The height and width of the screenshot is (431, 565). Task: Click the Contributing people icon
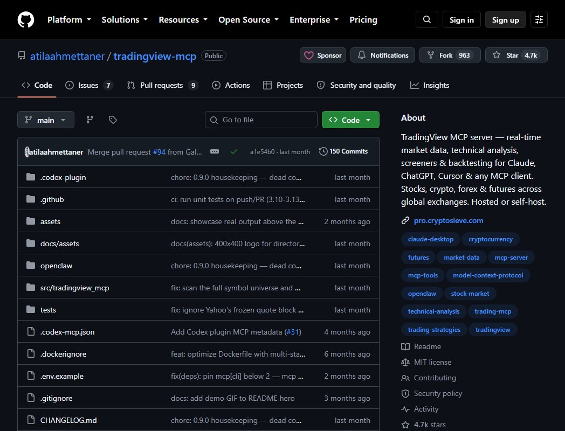(405, 378)
